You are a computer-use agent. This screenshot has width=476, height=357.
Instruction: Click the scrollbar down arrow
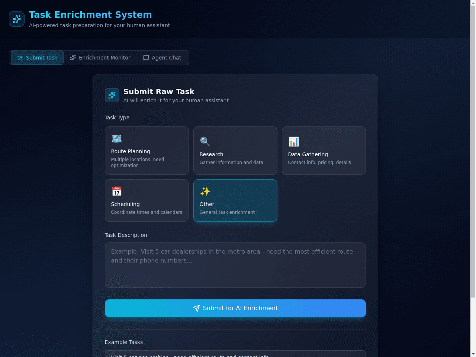(x=473, y=354)
